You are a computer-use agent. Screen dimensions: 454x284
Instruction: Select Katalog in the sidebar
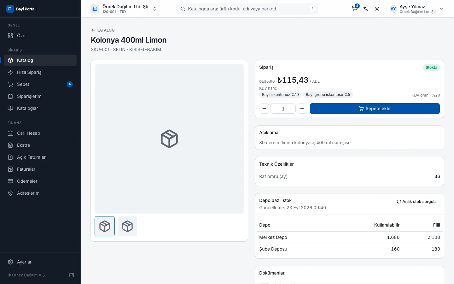(x=40, y=60)
